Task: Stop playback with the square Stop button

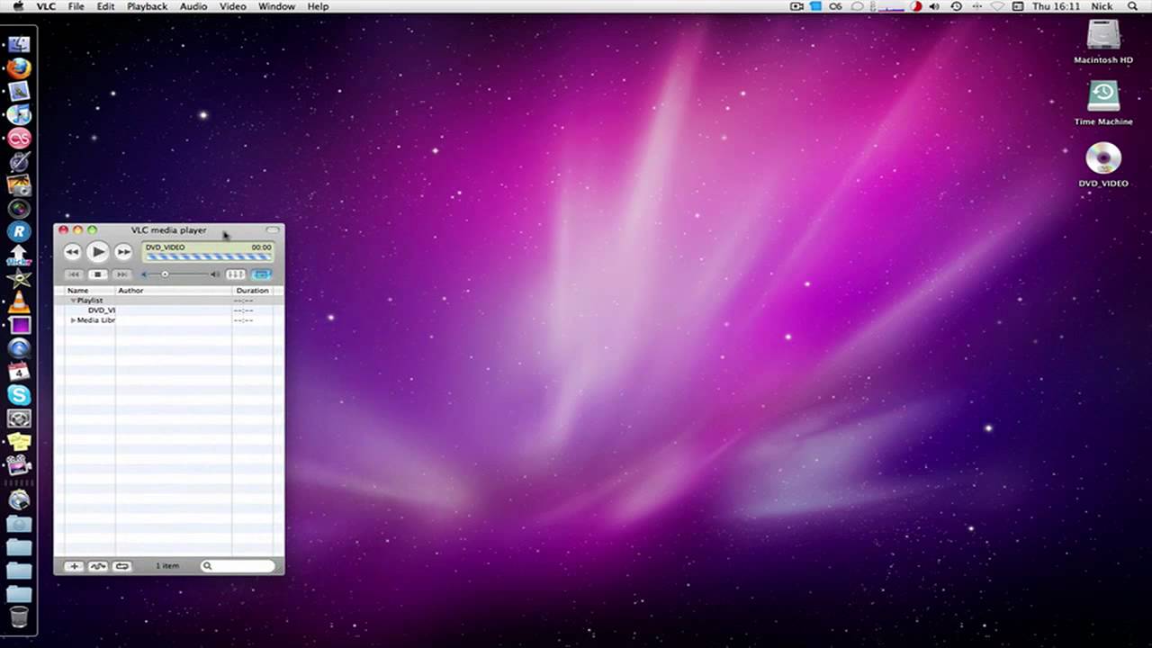Action: tap(98, 274)
